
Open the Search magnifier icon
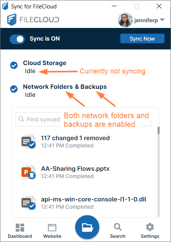click(x=118, y=227)
